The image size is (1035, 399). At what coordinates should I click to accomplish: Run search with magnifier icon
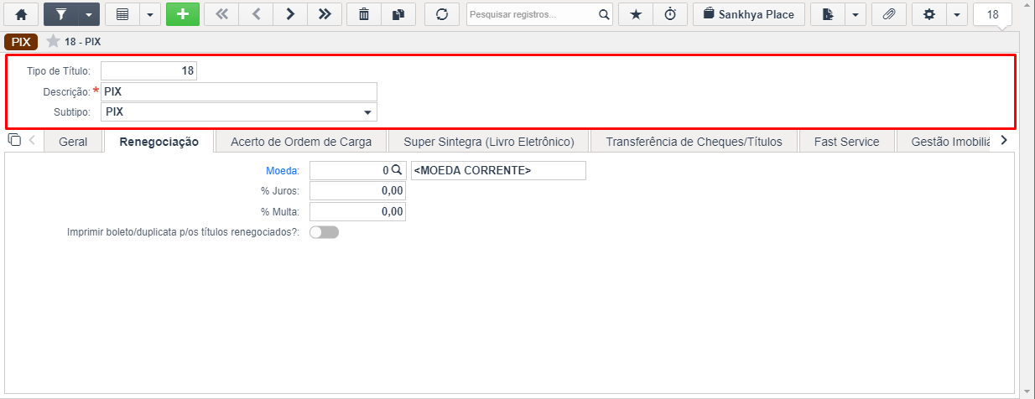604,14
